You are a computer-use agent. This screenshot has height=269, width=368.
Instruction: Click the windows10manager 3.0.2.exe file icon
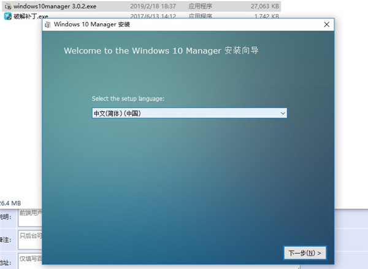click(x=8, y=6)
